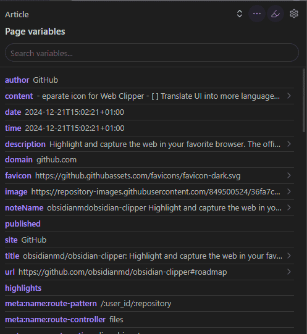The height and width of the screenshot is (334, 307).
Task: Expand the description variable chevron
Action: [x=289, y=144]
